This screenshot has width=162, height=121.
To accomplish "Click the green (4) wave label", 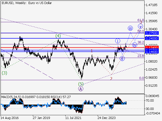I will pyautogui.click(x=58, y=36).
